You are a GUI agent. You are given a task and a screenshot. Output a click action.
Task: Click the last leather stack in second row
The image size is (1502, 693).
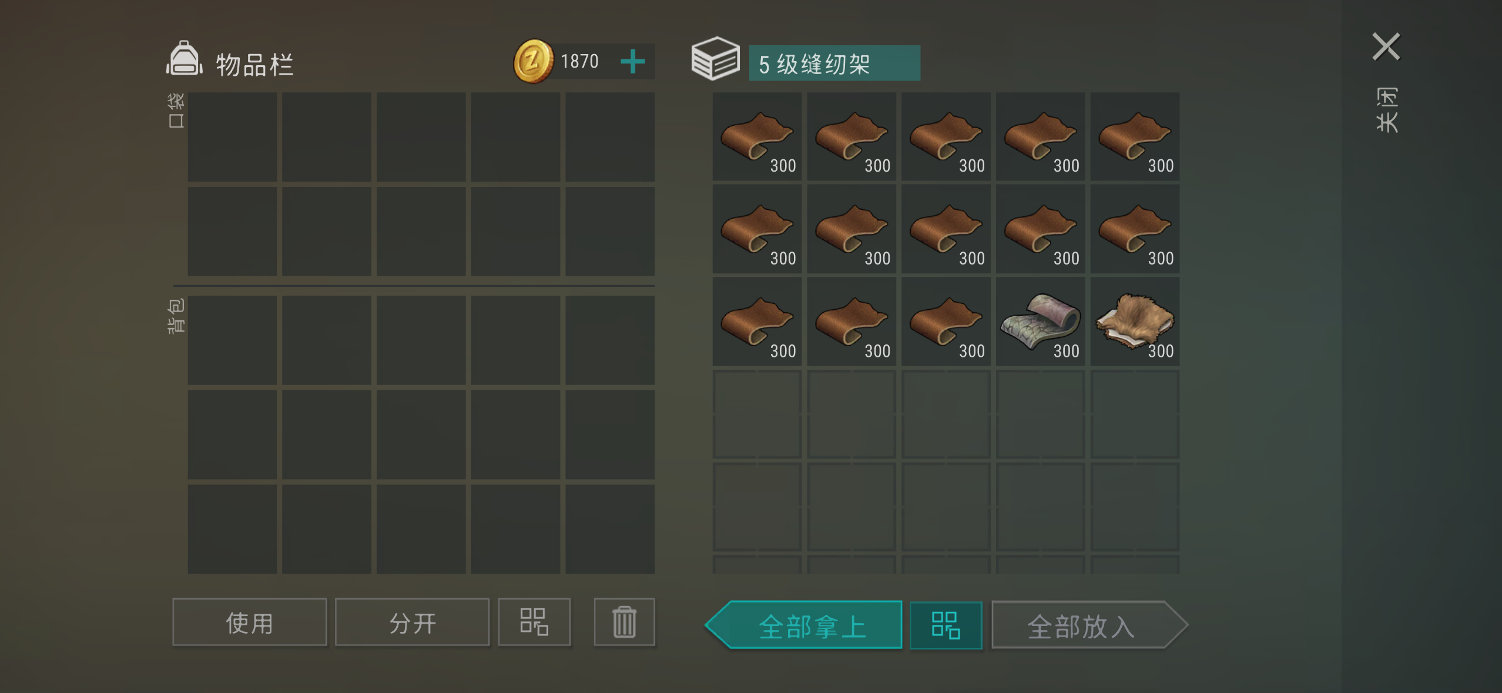point(1135,229)
